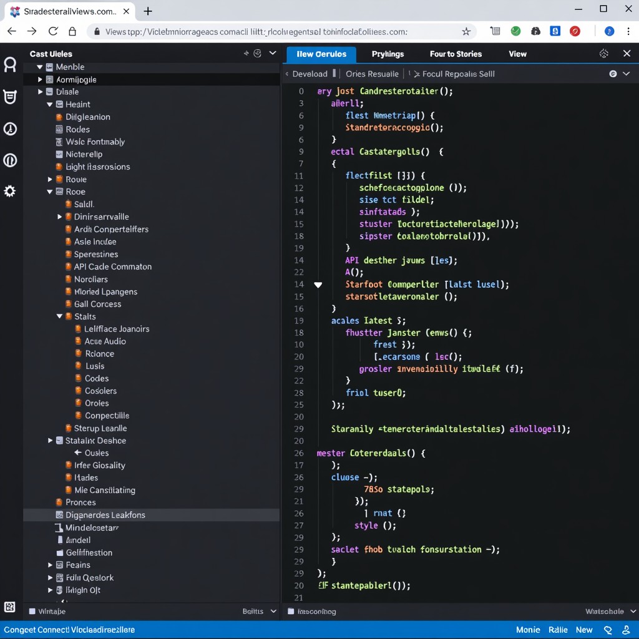639x639 pixels.
Task: Toggle the breakpoint marker beside line 14
Action: (318, 284)
